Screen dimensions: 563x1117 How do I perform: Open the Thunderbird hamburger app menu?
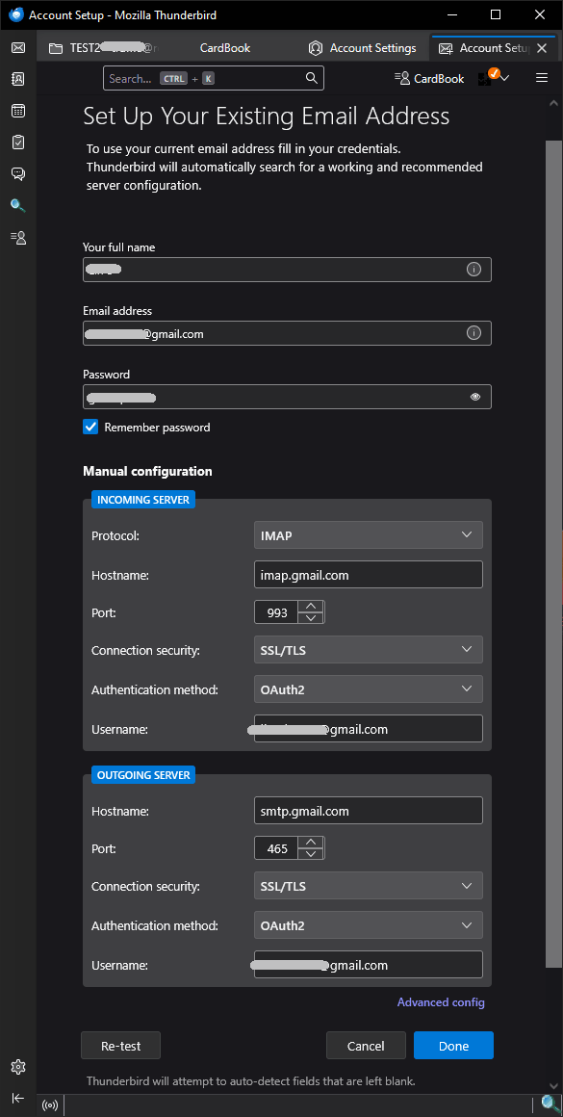542,78
